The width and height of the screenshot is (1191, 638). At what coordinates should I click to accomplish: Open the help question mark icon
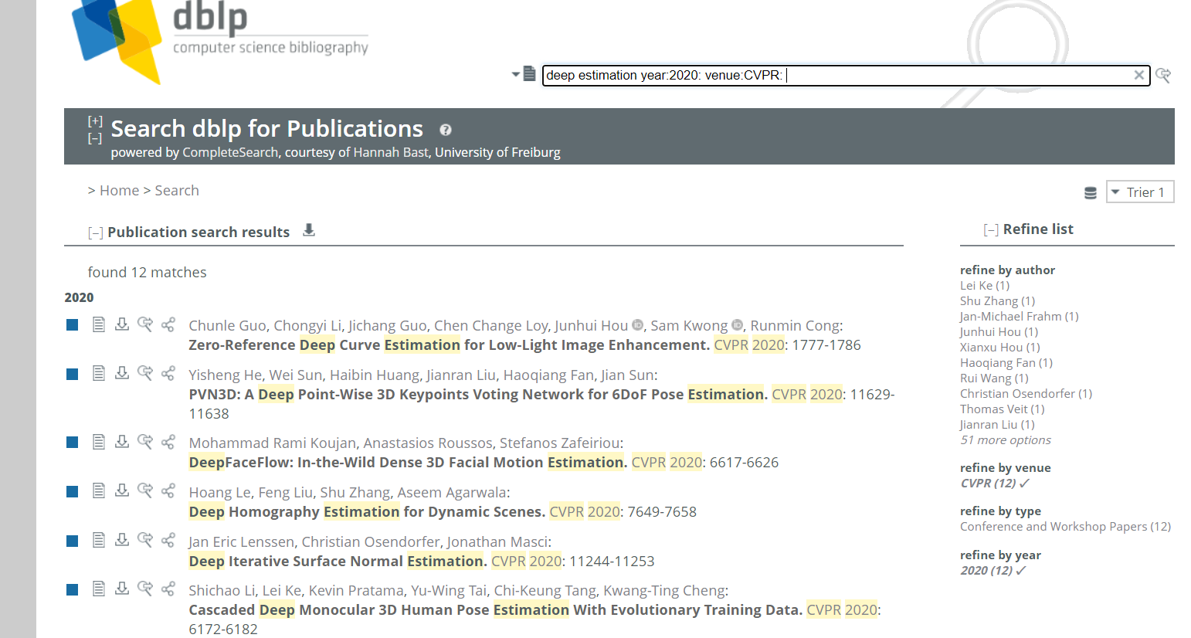click(446, 130)
